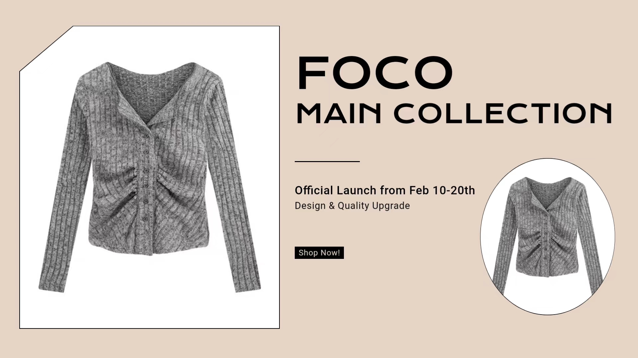Select the black horizontal divider line
Image resolution: width=638 pixels, height=358 pixels.
point(327,161)
